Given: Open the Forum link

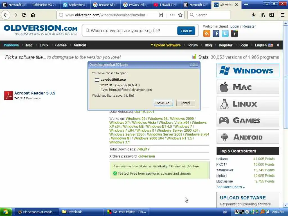Looking at the screenshot, I should pyautogui.click(x=192, y=45).
